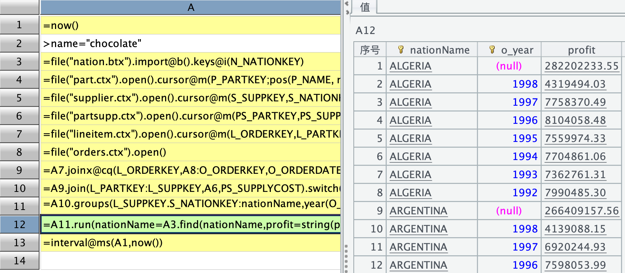Viewport: 625px width, 273px height.
Task: Select column header A in the grid
Action: (x=191, y=7)
